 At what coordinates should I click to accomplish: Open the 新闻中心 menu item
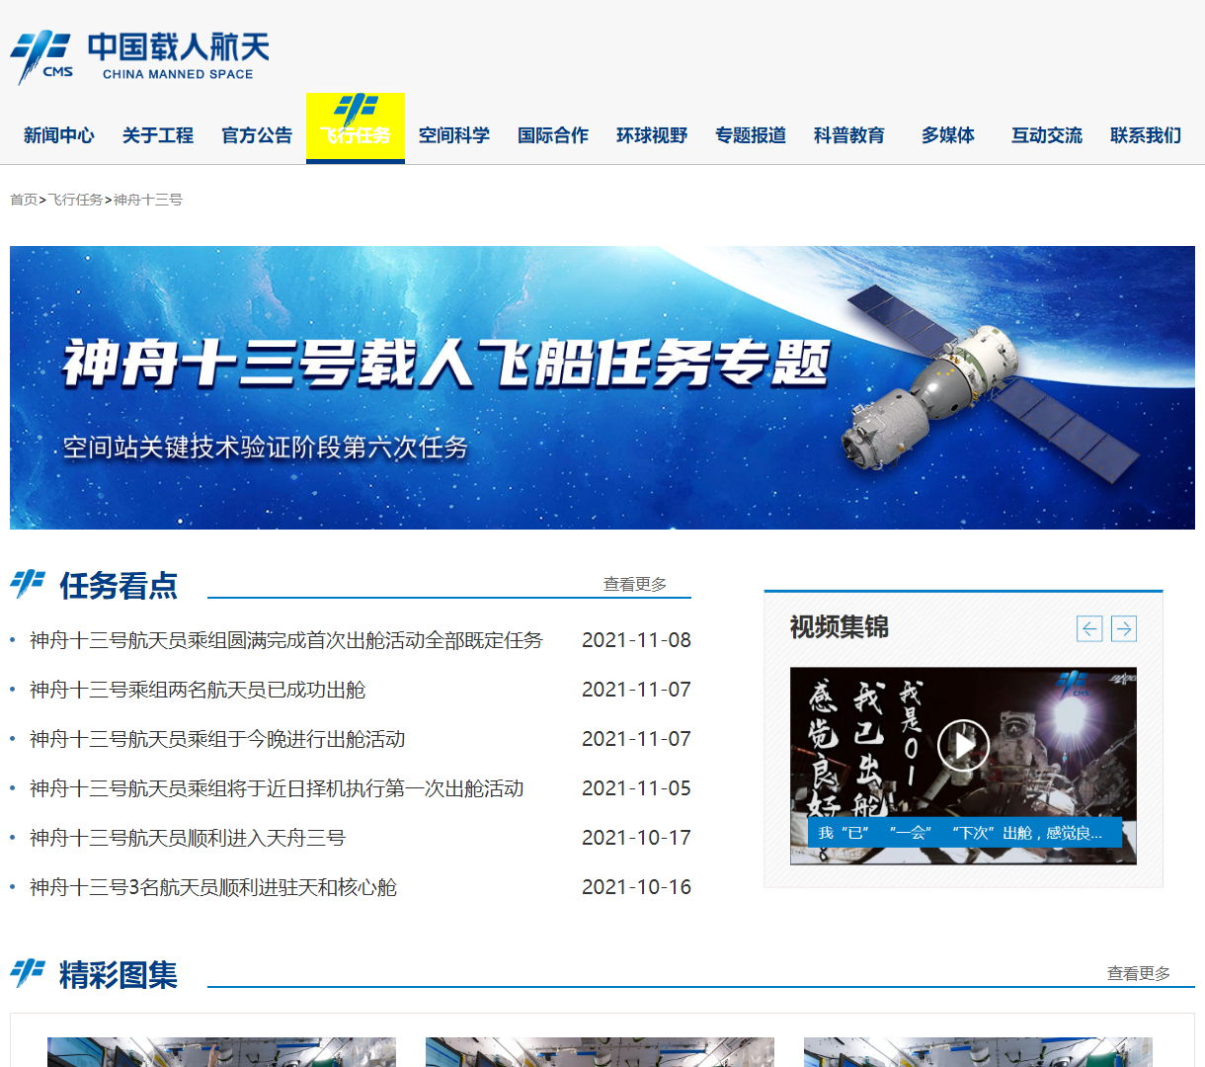click(x=56, y=135)
